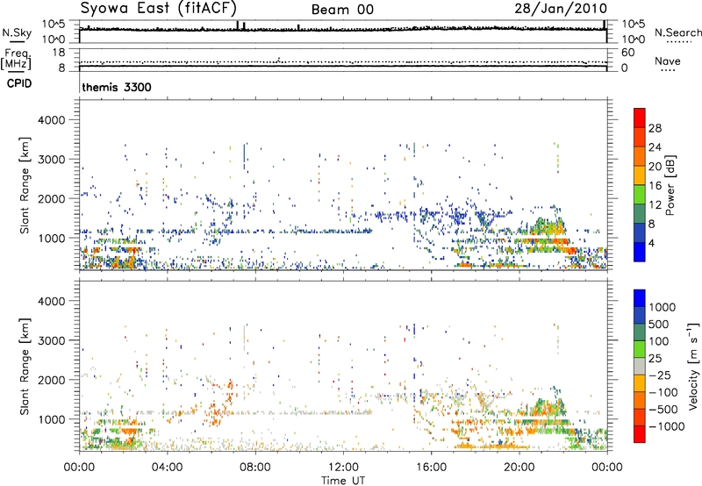Click the '08:00' time tick label
This screenshot has width=702, height=486.
(x=255, y=468)
